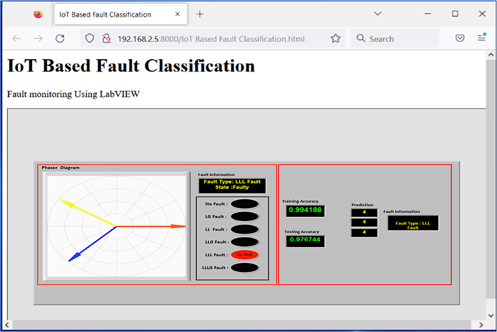Select the IoT Based Fault Classification tab
Viewport: 497px width, 332px height.
click(114, 14)
